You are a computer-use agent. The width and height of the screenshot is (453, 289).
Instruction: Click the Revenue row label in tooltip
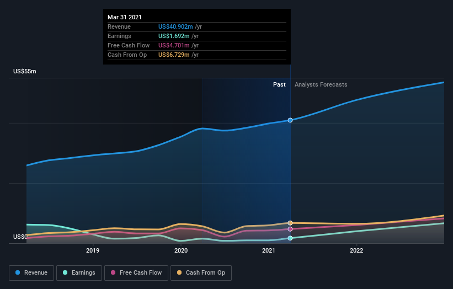click(x=119, y=26)
